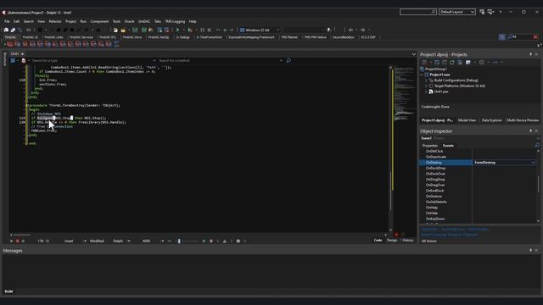Select the FireDAC Services palette tab
Image resolution: width=543 pixels, height=305 pixels.
pyautogui.click(x=81, y=37)
